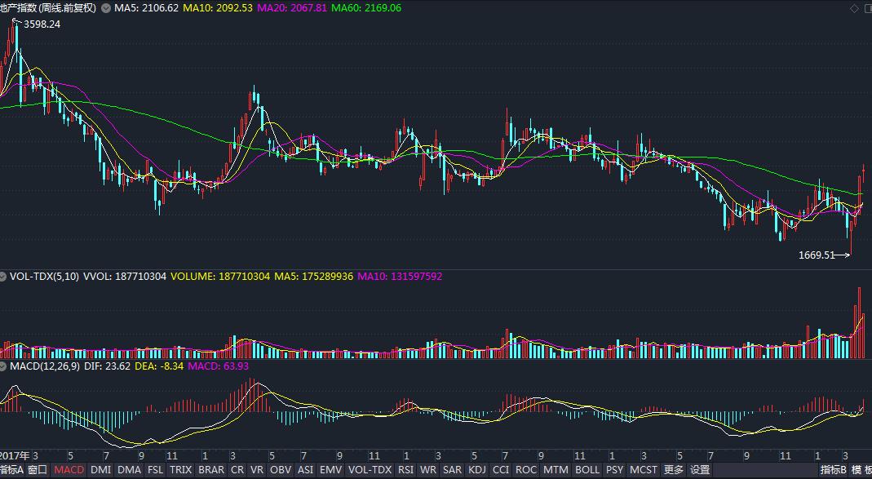Select the DMA indicator tab
Image resolution: width=872 pixels, height=479 pixels.
click(130, 470)
